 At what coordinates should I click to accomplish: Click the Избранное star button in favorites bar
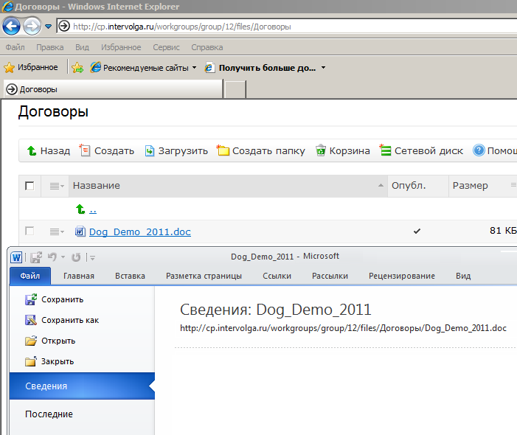pyautogui.click(x=31, y=67)
